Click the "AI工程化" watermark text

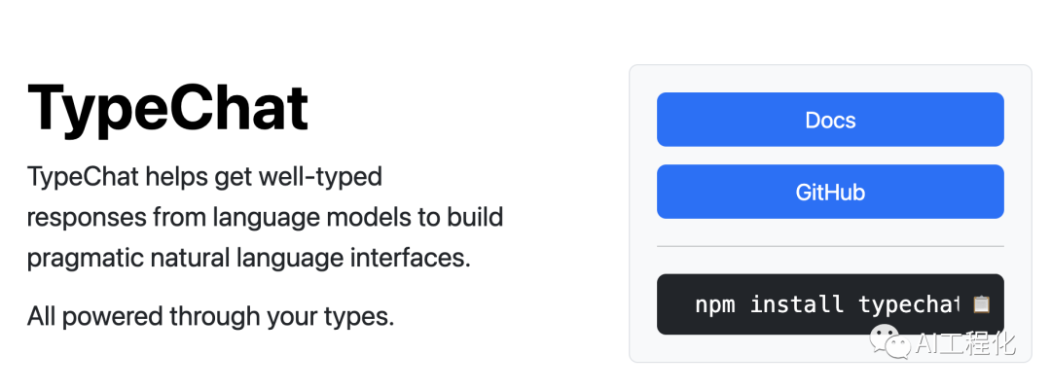pos(964,342)
